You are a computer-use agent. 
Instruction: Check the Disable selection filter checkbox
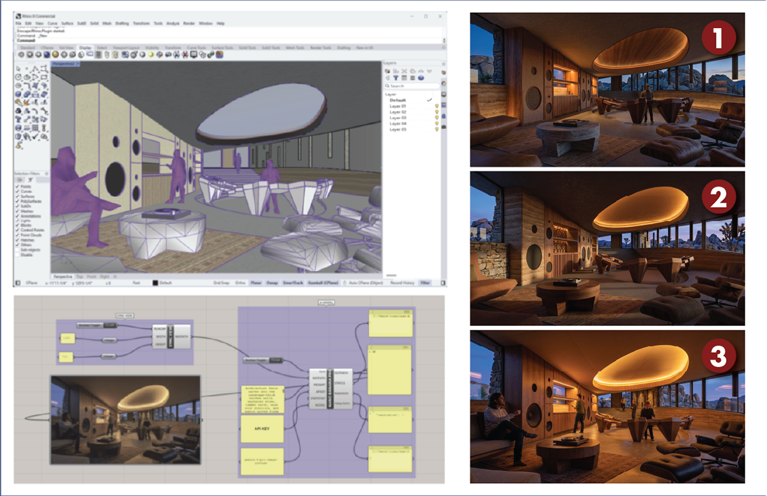17,255
